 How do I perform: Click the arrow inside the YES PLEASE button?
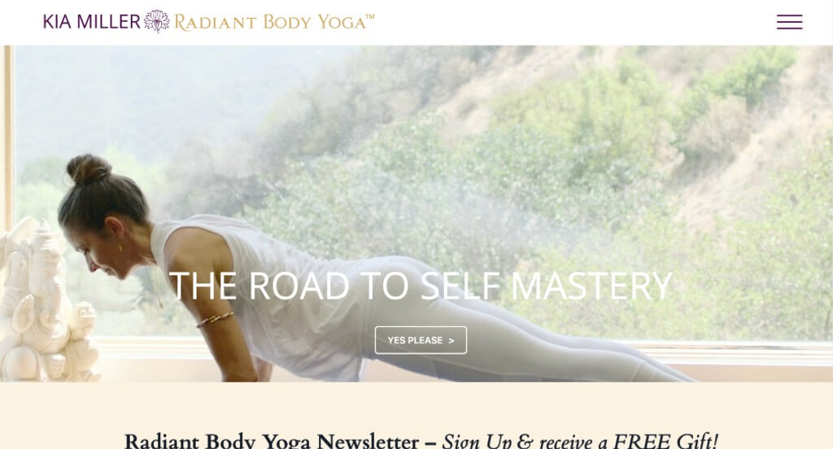[451, 341]
